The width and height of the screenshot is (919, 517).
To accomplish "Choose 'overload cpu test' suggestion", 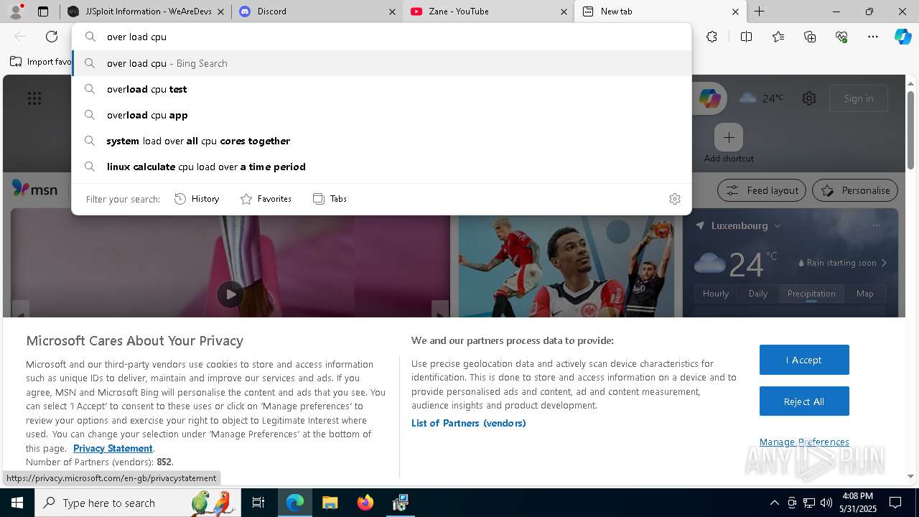I will click(x=381, y=89).
